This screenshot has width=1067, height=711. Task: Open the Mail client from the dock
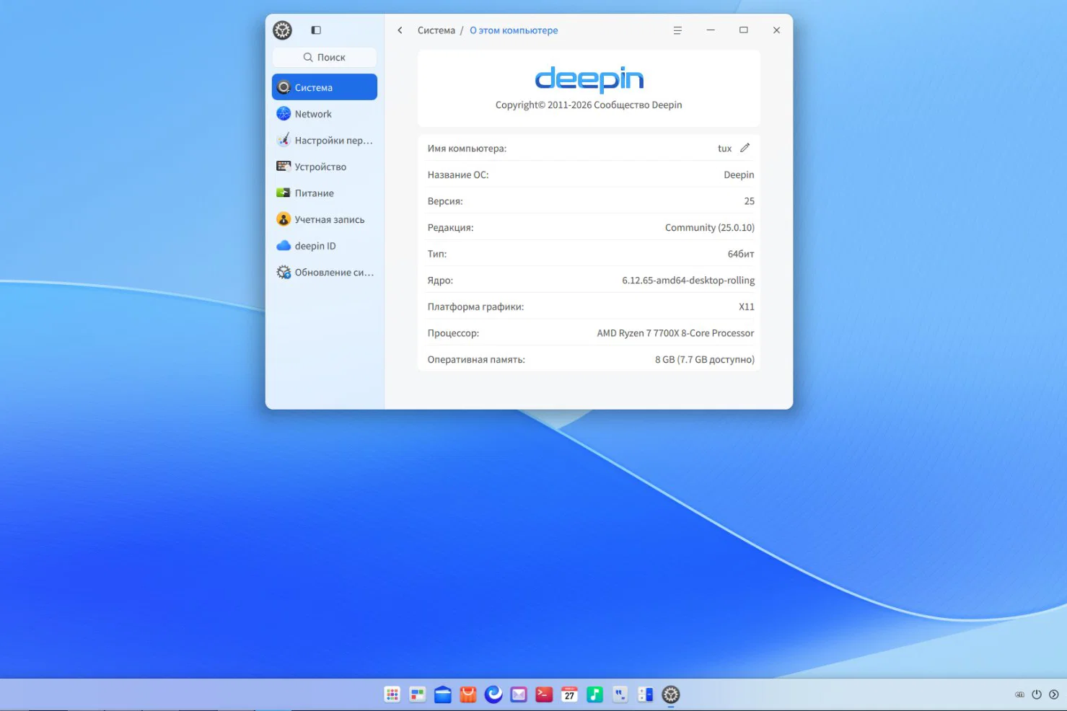519,694
